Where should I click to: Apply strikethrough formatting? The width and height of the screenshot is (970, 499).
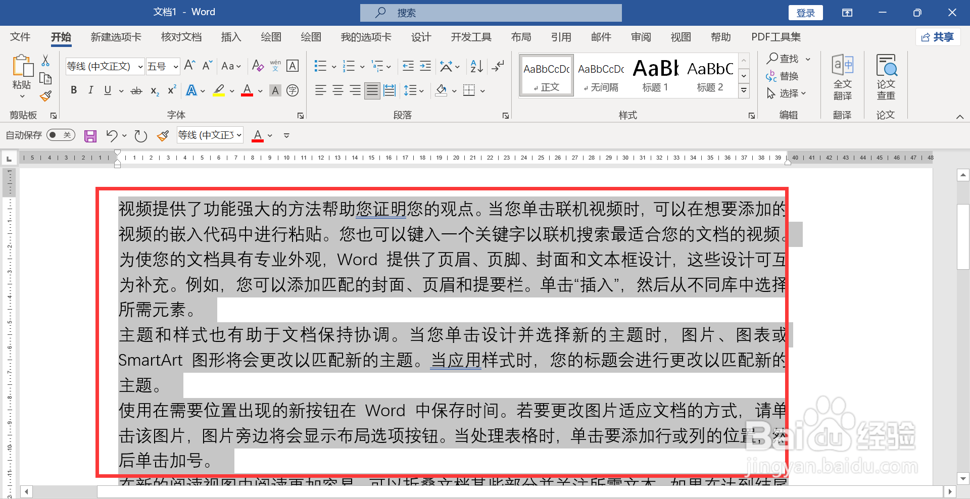(136, 91)
